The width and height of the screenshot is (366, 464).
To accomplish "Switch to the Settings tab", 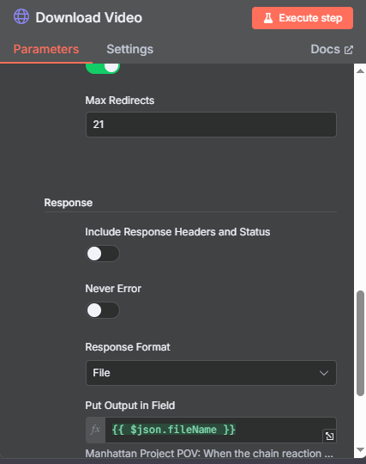I will (130, 49).
